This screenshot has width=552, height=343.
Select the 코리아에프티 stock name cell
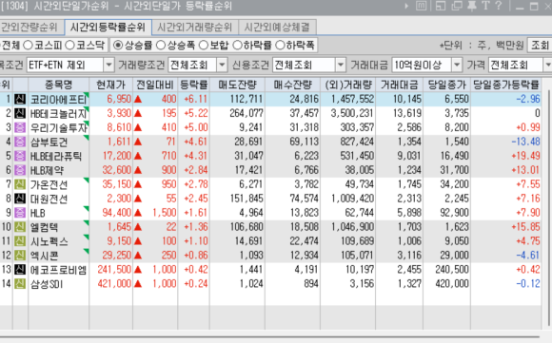[x=58, y=100]
